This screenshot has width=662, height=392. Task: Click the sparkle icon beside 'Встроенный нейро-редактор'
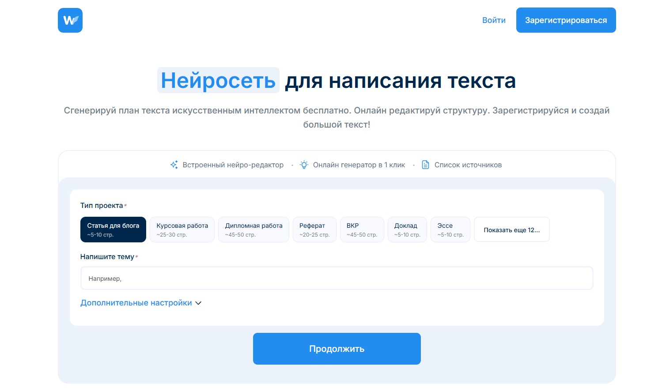coord(174,164)
